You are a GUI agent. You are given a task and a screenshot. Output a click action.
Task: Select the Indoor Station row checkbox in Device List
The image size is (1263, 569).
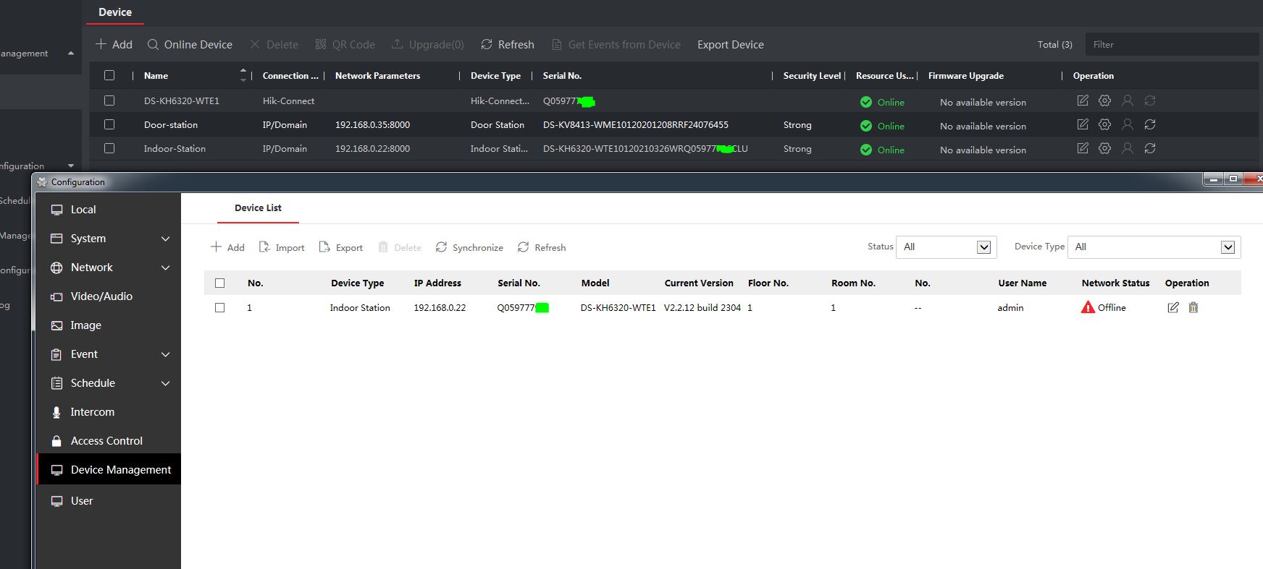tap(220, 307)
